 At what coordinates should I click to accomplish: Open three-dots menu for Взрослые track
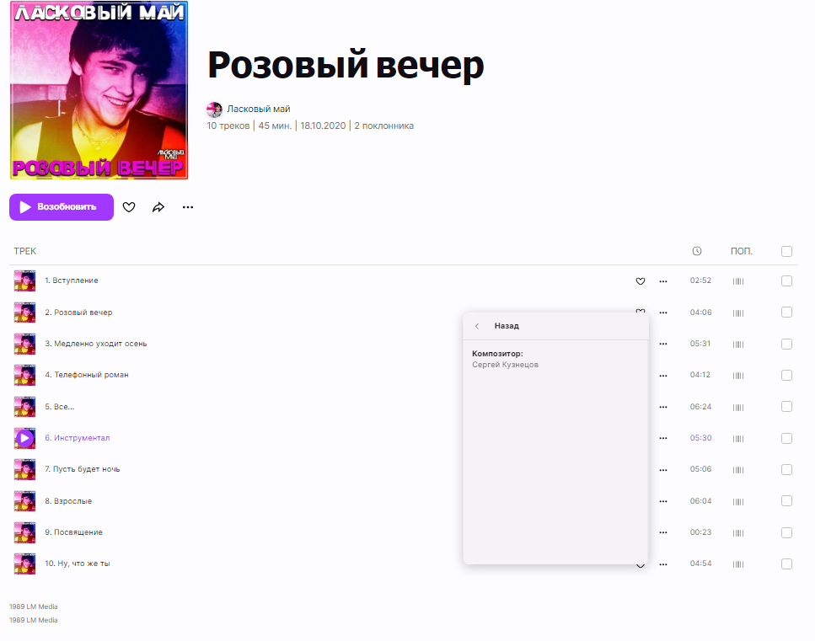click(x=663, y=501)
